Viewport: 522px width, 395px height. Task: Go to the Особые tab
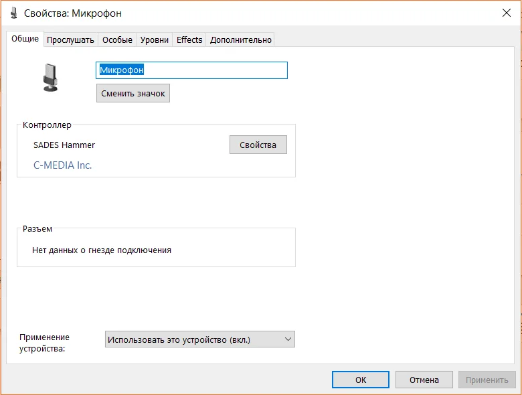coord(117,40)
